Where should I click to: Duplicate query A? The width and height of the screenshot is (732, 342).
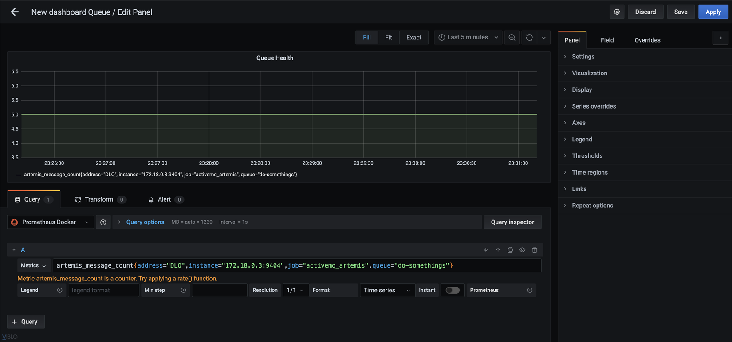[x=510, y=250]
